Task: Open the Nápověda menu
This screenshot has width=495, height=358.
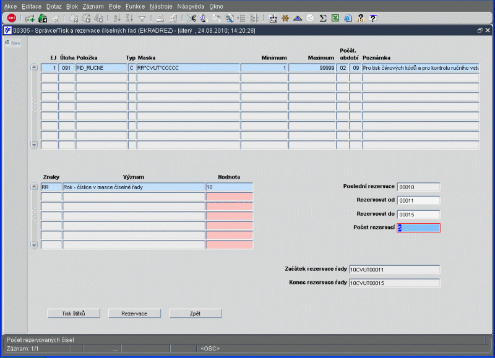Action: pyautogui.click(x=191, y=6)
